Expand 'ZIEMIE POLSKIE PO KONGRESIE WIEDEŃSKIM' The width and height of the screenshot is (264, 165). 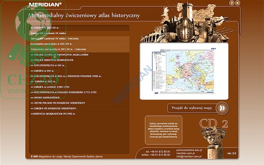[x=57, y=103]
